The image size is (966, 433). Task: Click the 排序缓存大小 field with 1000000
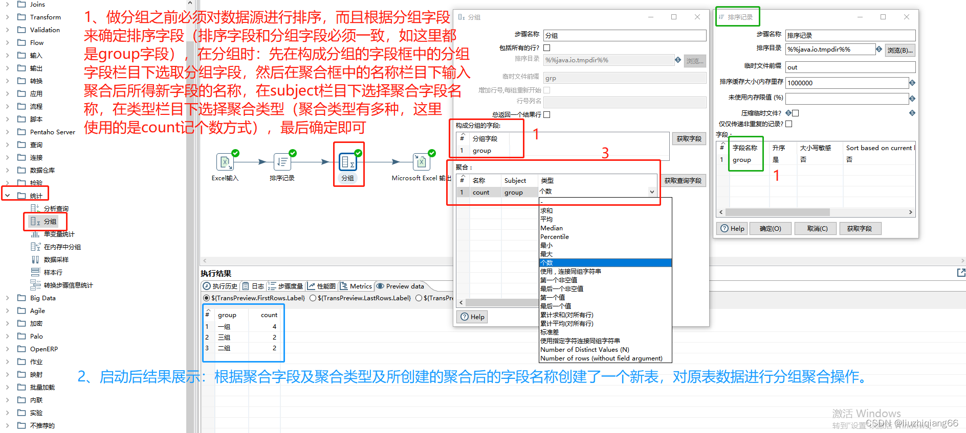(846, 83)
